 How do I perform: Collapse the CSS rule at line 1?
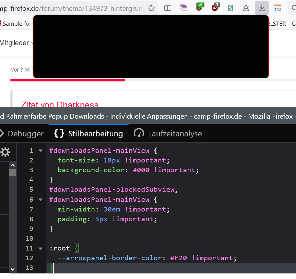40,151
